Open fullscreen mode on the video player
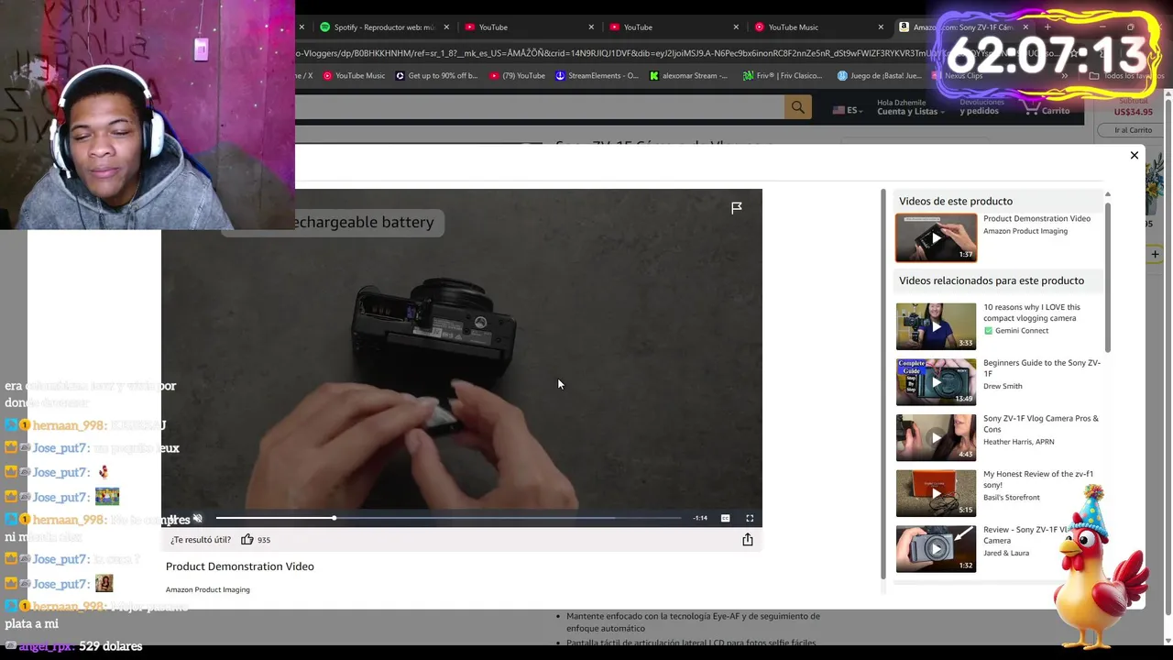Viewport: 1173px width, 660px height. (x=750, y=518)
